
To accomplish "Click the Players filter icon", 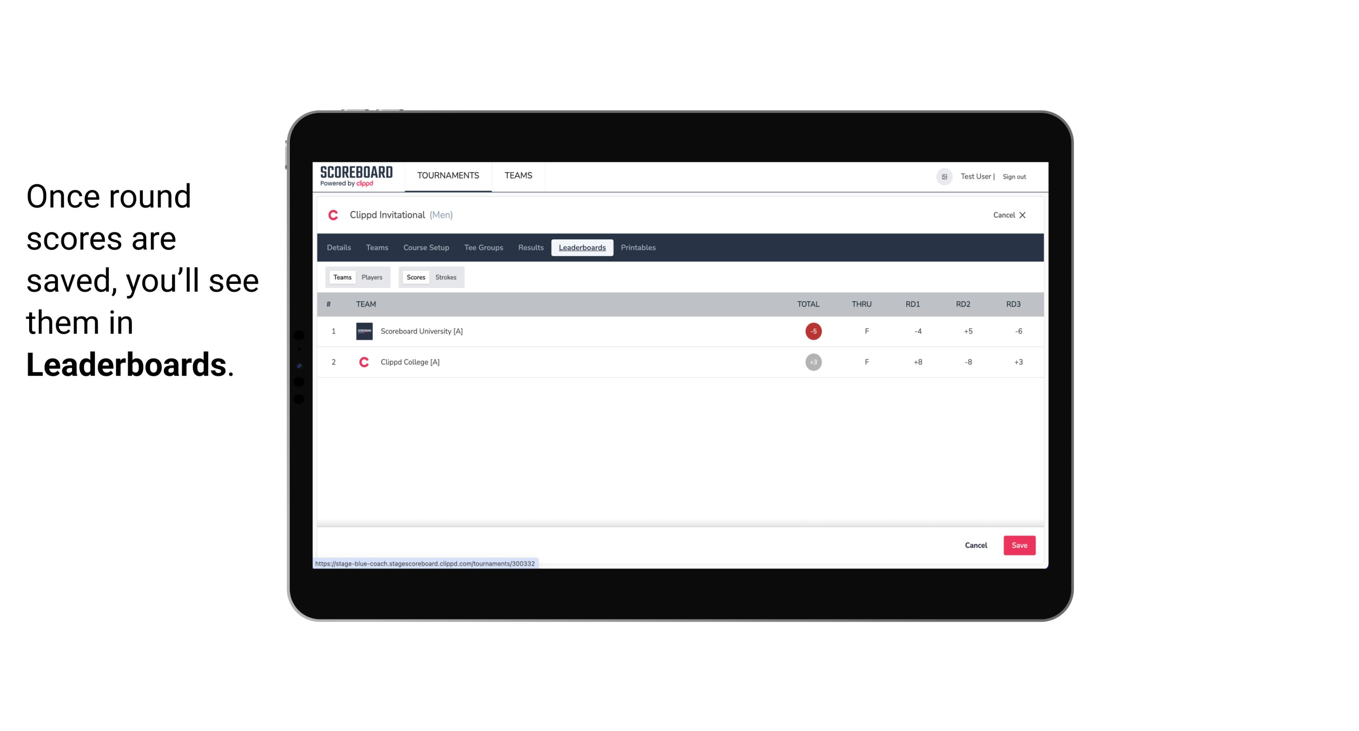I will (372, 276).
